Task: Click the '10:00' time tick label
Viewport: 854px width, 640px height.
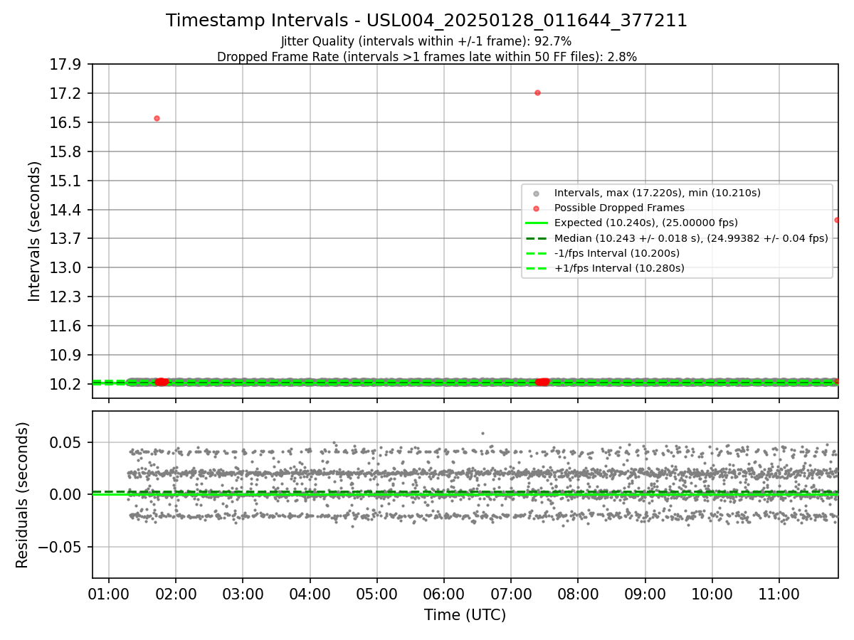Action: (712, 594)
